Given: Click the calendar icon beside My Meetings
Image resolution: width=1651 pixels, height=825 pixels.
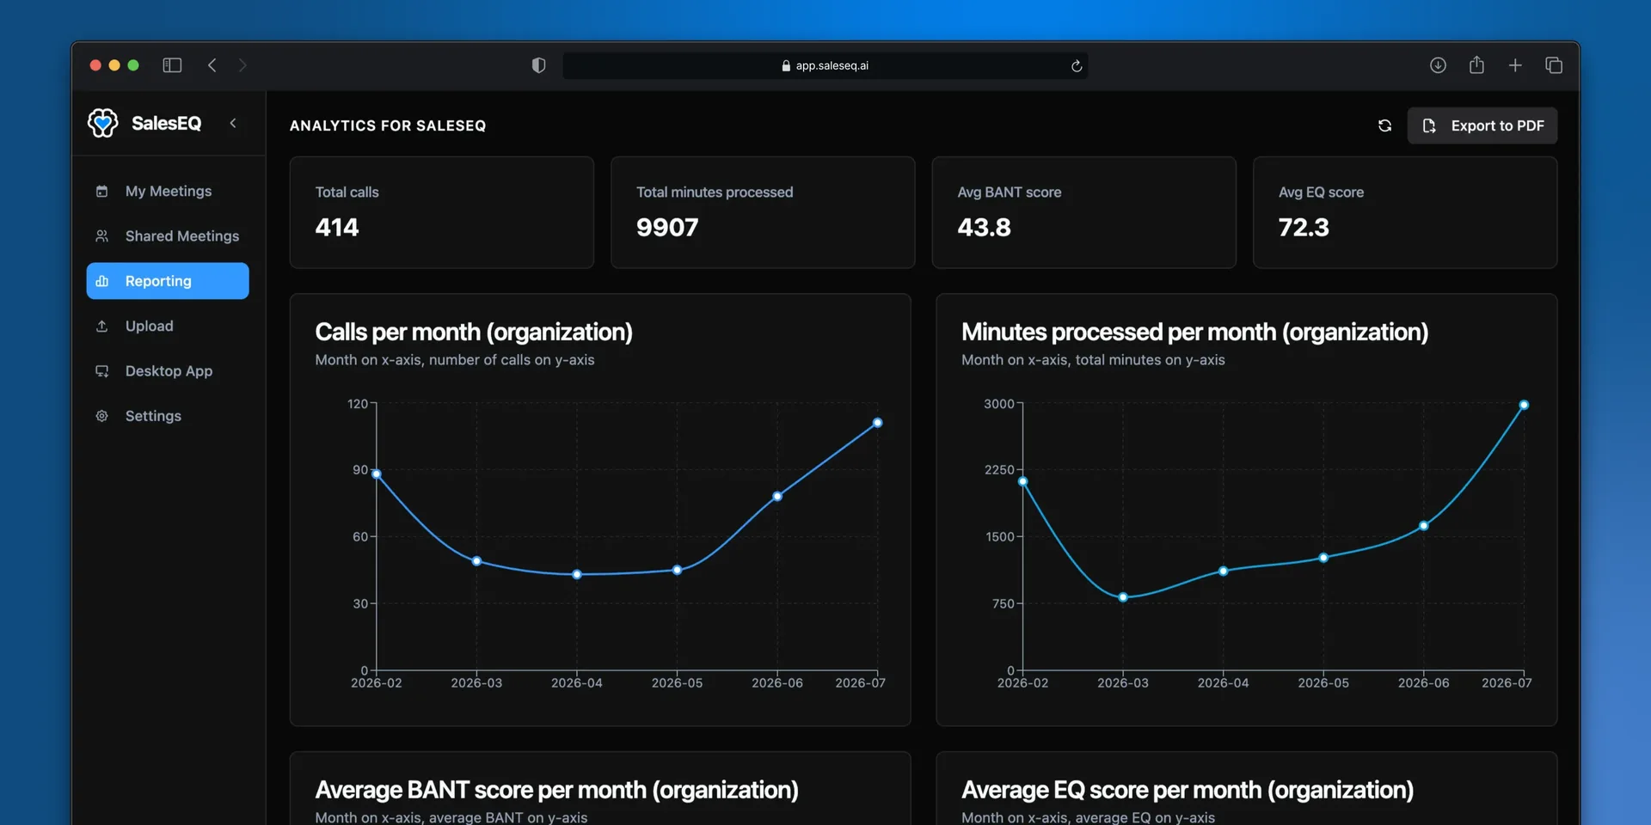Looking at the screenshot, I should click(101, 191).
